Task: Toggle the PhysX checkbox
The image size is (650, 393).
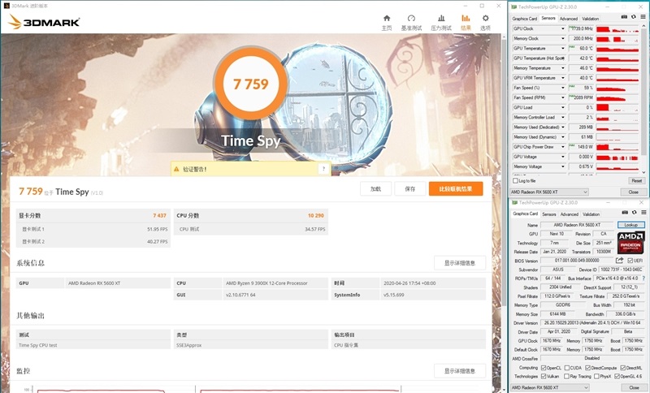Action: pos(596,376)
